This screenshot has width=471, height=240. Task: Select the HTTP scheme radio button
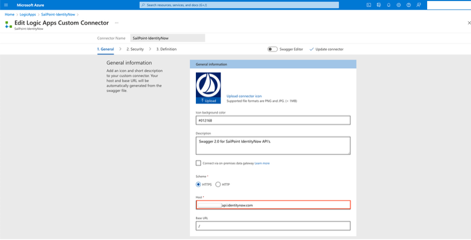point(218,185)
